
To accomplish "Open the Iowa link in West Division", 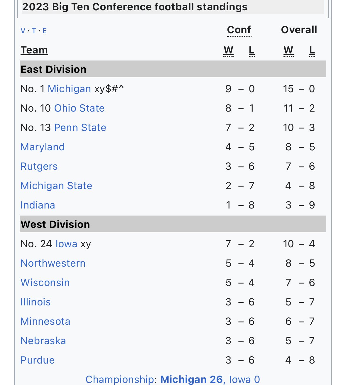I will click(x=66, y=244).
